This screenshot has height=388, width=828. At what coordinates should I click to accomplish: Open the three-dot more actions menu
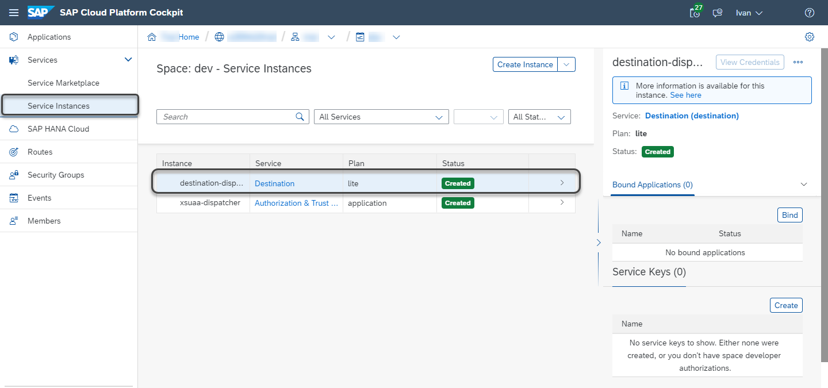pos(798,62)
